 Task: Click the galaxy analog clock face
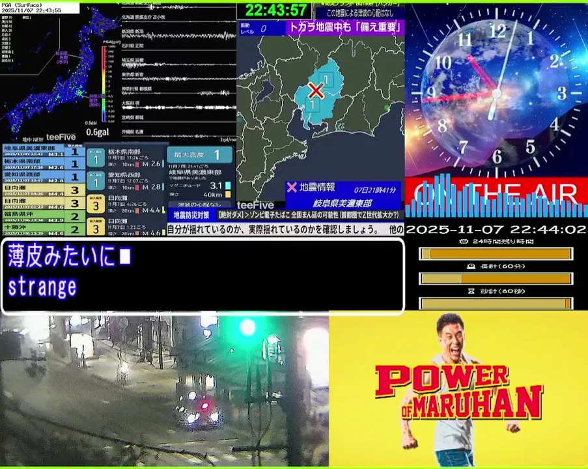(x=496, y=94)
